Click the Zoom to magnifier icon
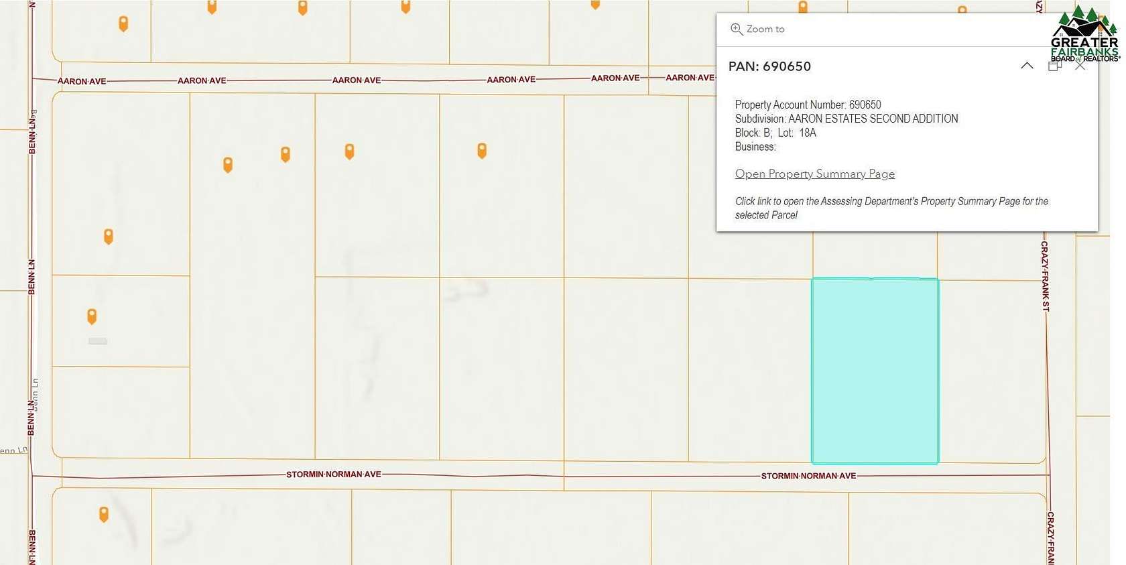This screenshot has height=565, width=1126. pos(737,29)
